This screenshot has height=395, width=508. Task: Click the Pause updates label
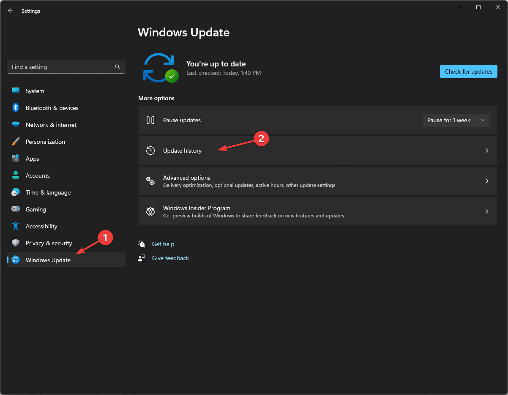tap(182, 120)
